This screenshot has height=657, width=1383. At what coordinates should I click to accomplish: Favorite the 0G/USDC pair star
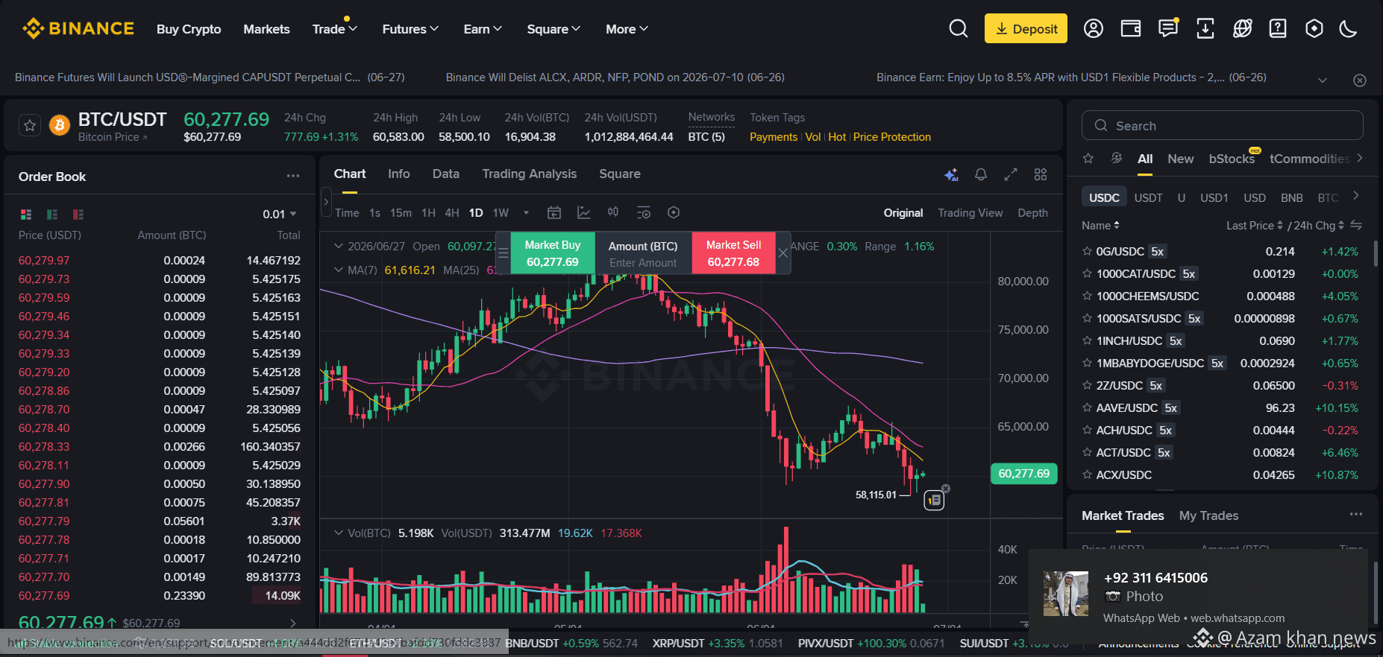[1087, 252]
